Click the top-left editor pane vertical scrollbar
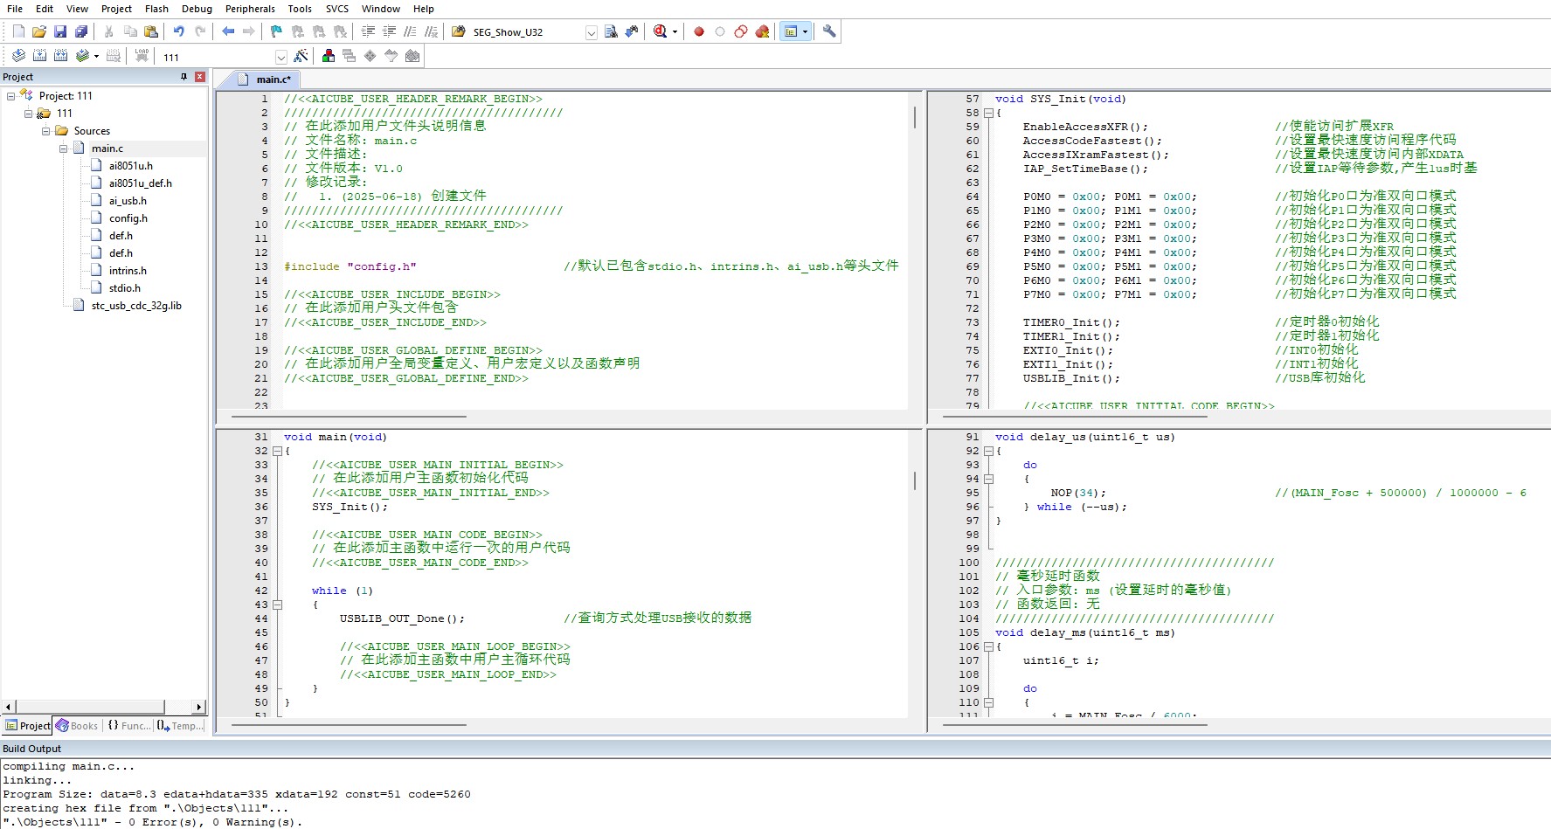Viewport: 1551px width, 829px height. 915,117
